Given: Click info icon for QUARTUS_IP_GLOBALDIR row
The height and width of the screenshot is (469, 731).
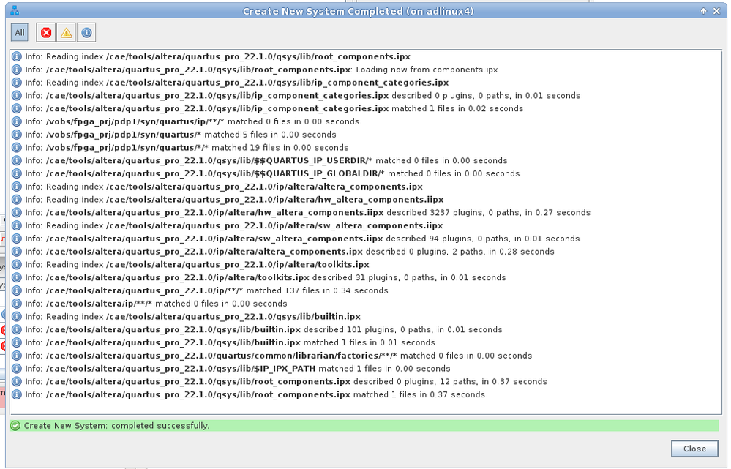Looking at the screenshot, I should [17, 173].
